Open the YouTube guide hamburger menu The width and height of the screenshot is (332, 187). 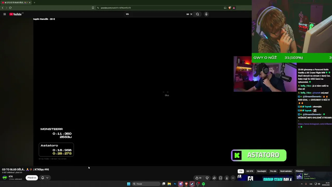(5, 14)
